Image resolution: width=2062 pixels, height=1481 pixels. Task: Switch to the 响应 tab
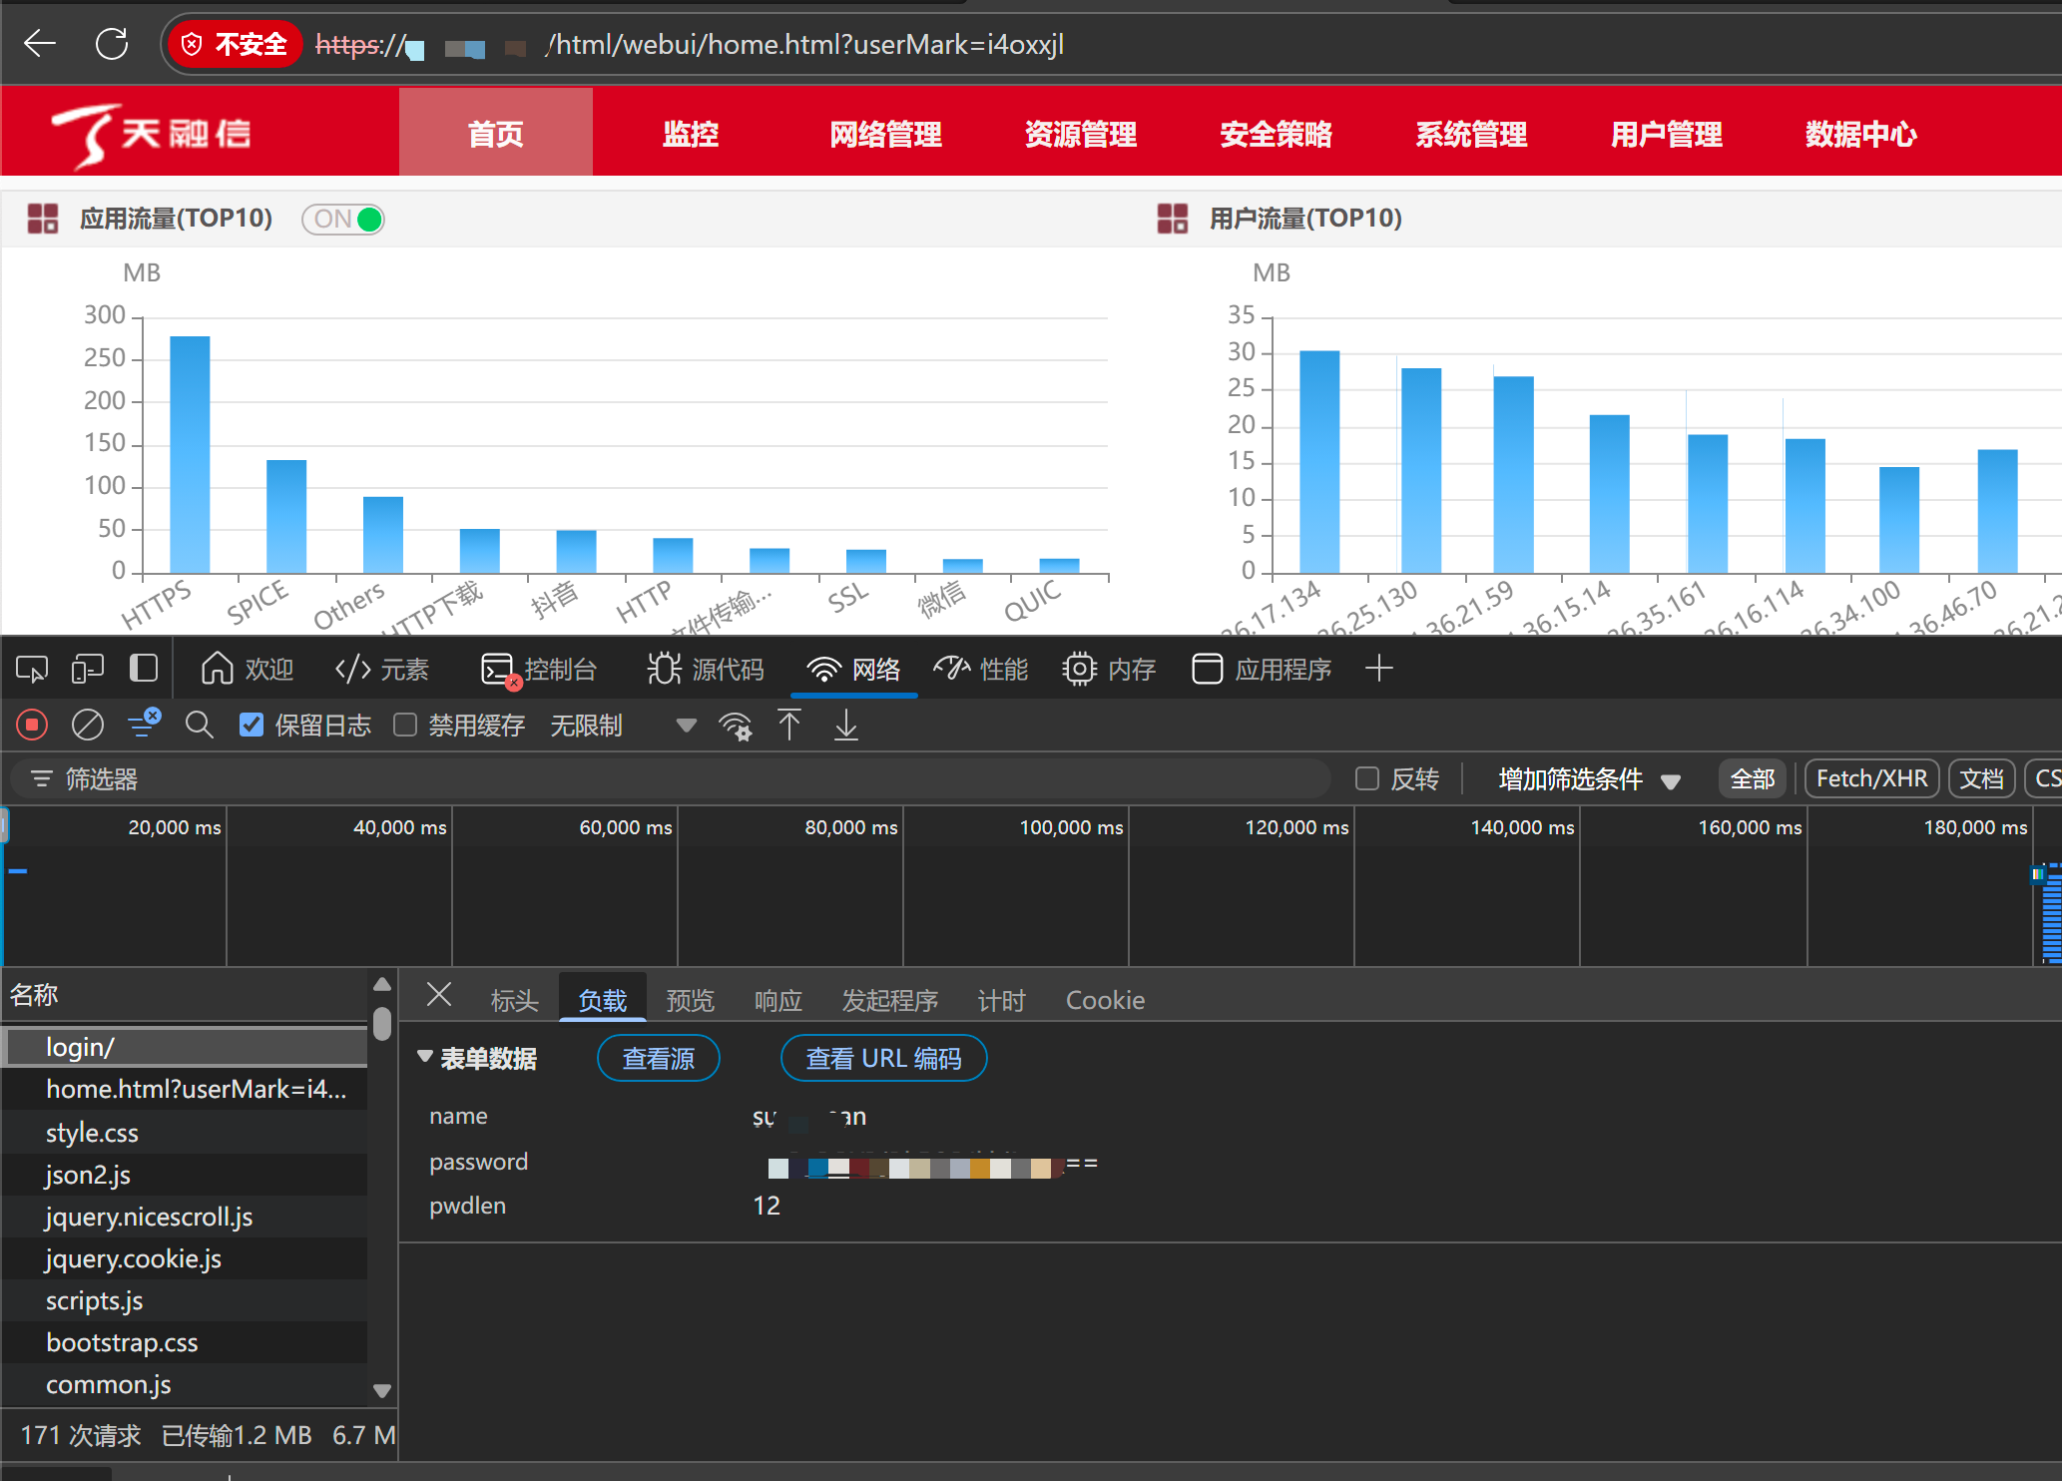(x=777, y=1000)
